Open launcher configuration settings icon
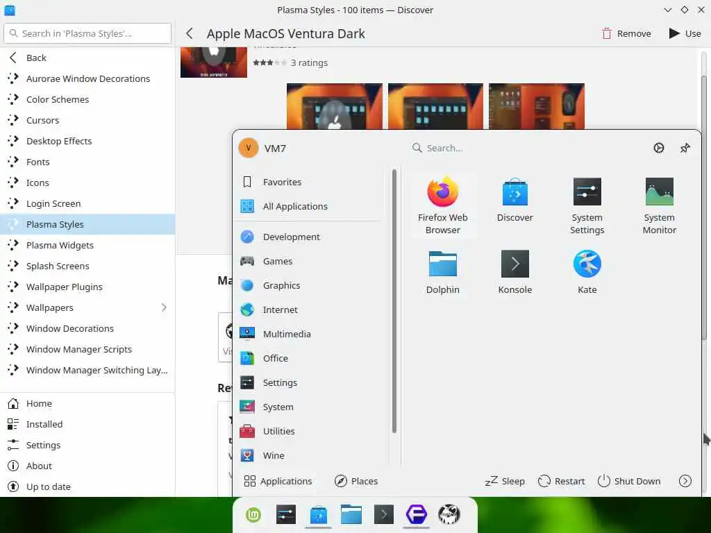The width and height of the screenshot is (711, 533). coord(658,149)
